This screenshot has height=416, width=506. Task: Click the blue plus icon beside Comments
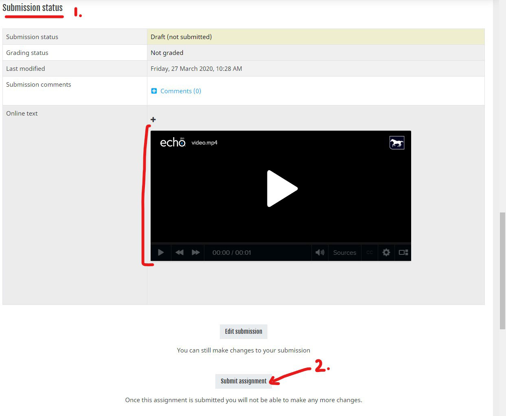(x=154, y=91)
